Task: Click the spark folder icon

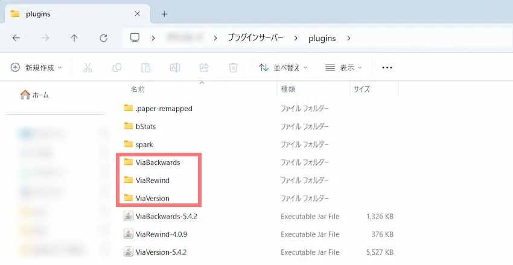Action: (128, 144)
